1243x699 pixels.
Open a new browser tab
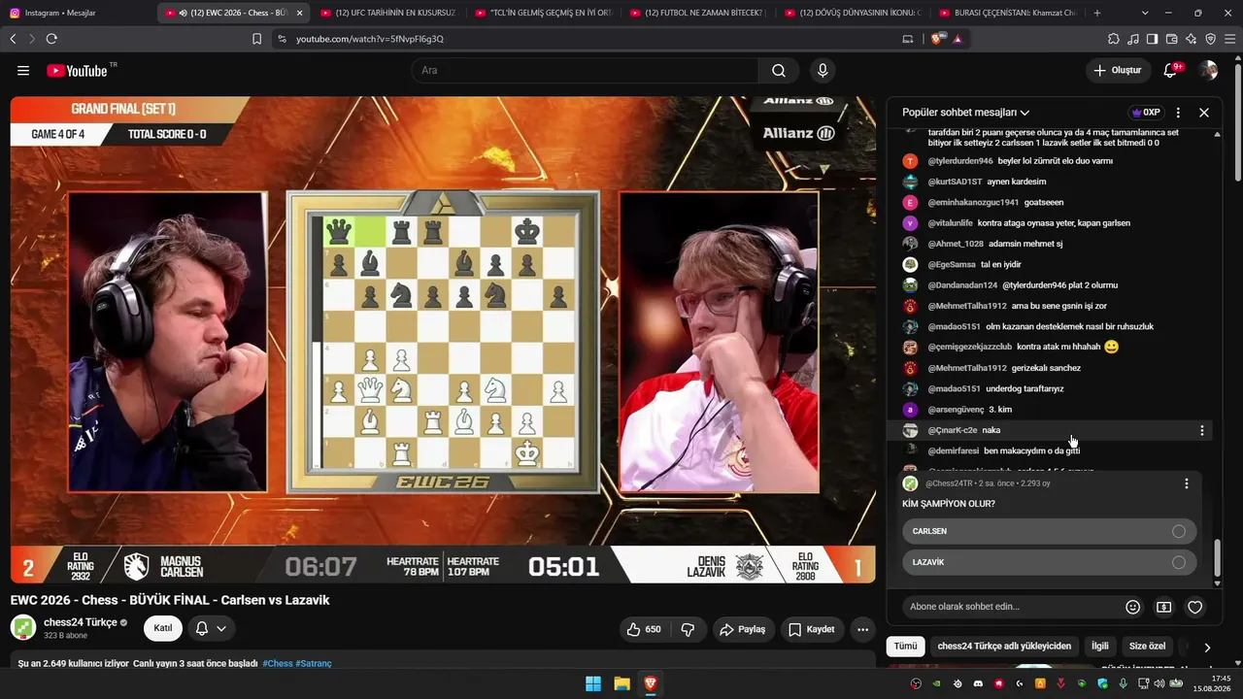1097,13
